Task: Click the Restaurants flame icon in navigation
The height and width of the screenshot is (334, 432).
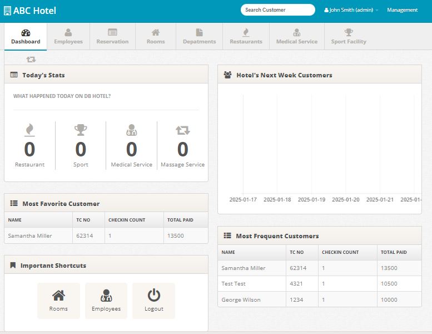Action: tap(246, 32)
